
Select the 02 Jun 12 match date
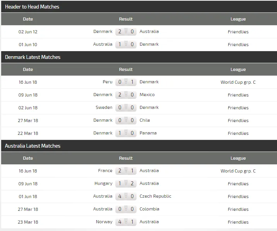(28, 32)
